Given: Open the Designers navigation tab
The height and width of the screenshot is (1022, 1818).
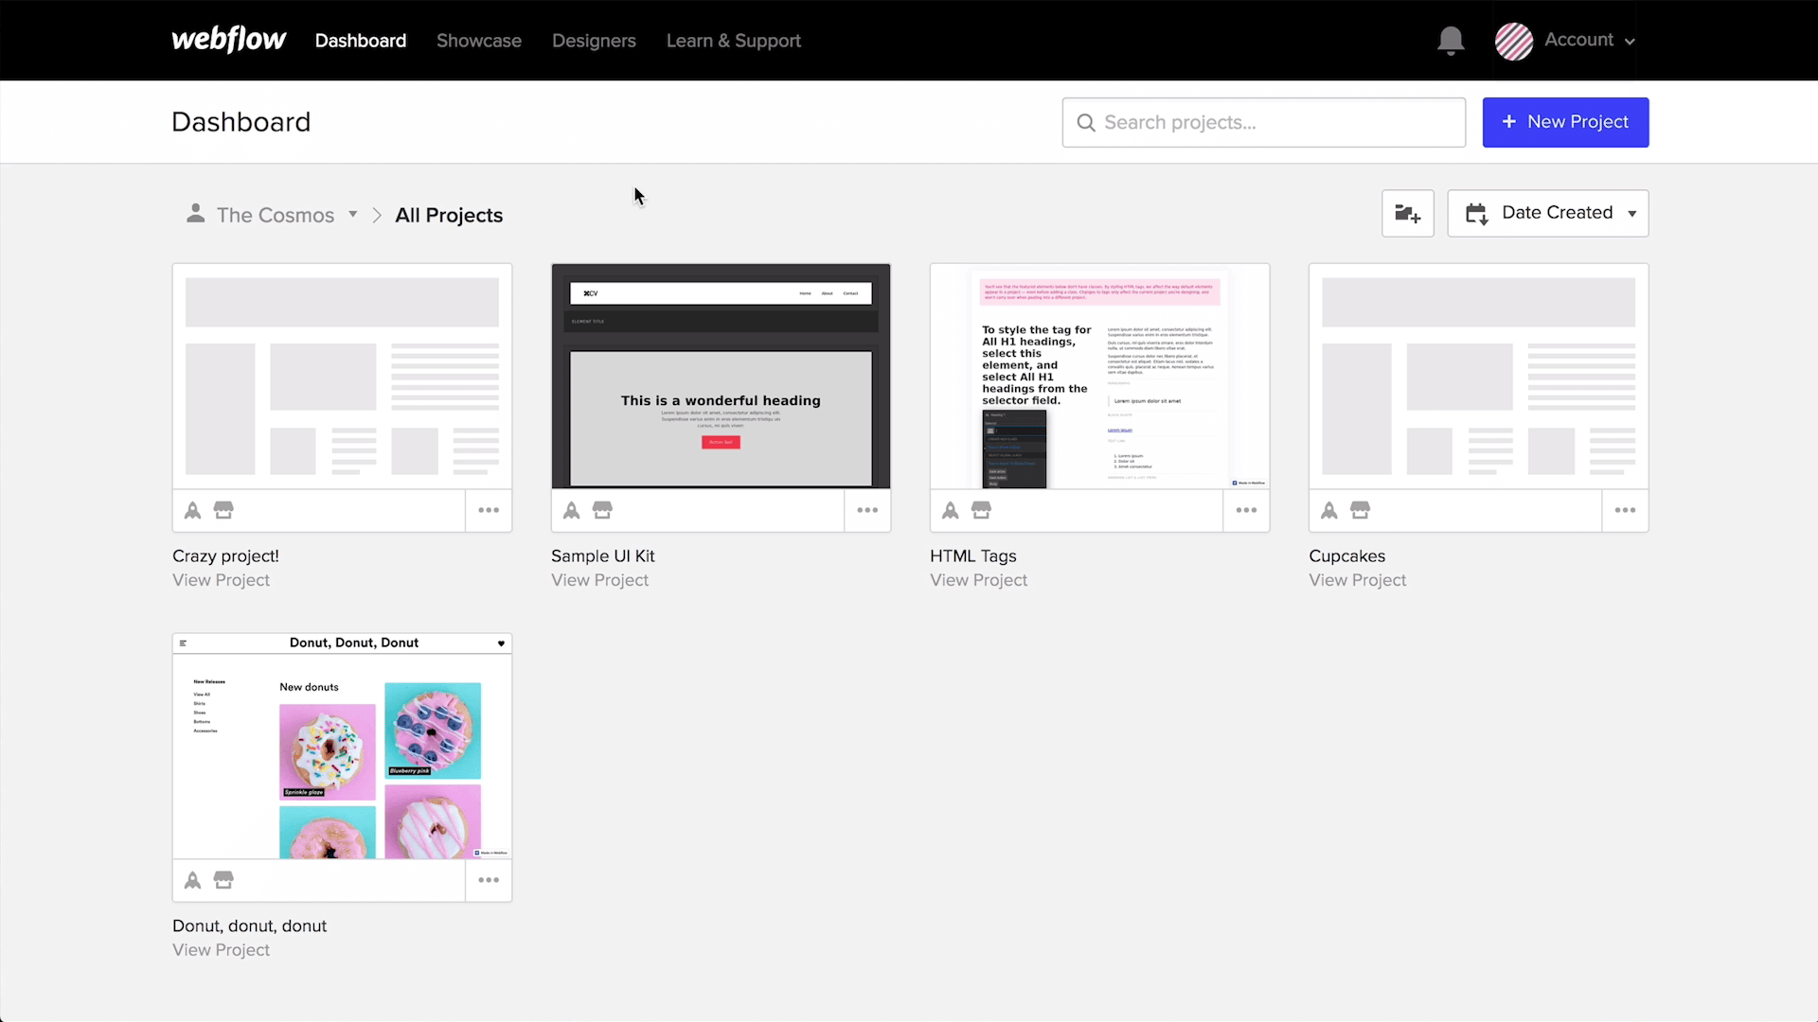Looking at the screenshot, I should [595, 40].
